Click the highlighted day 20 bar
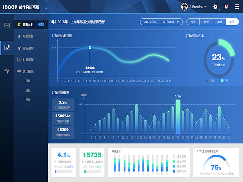Screen dimensions: 243x182 178,117
